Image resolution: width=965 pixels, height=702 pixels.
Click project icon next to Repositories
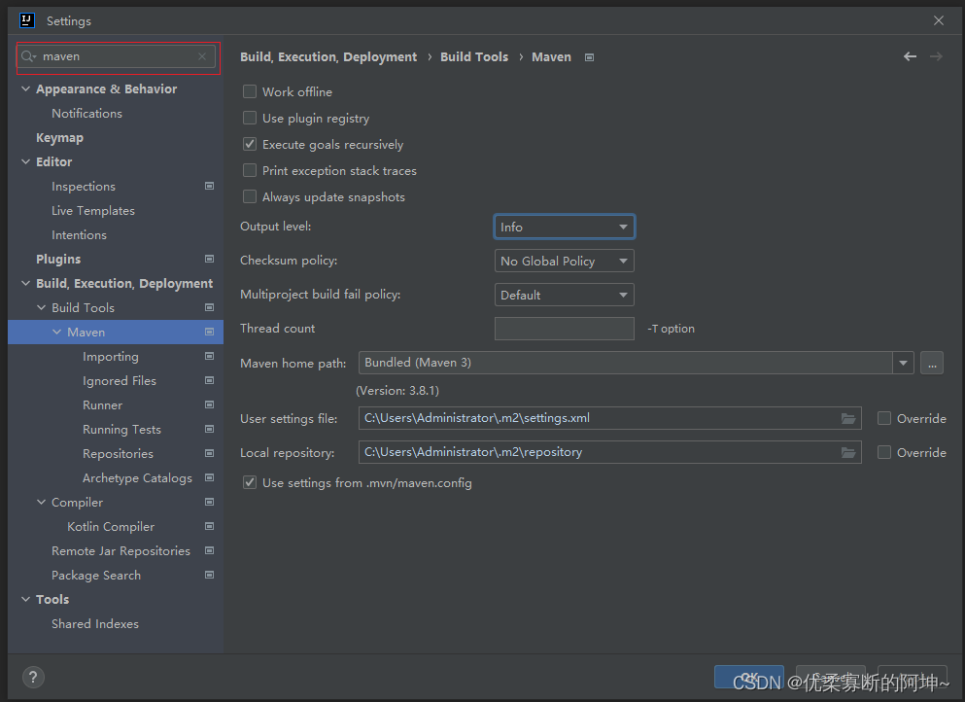(x=209, y=454)
